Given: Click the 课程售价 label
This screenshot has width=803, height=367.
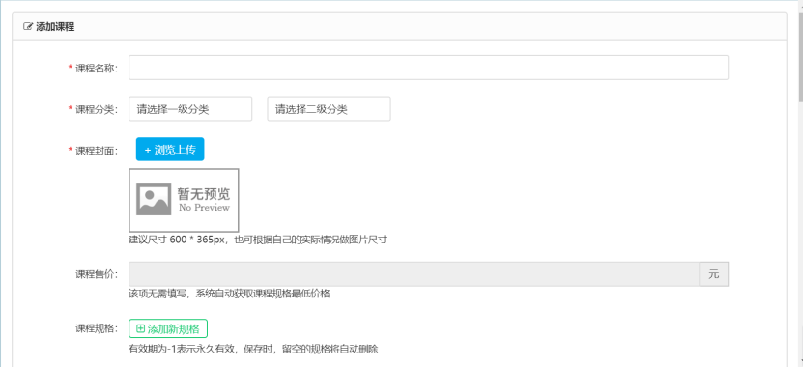Looking at the screenshot, I should point(97,274).
